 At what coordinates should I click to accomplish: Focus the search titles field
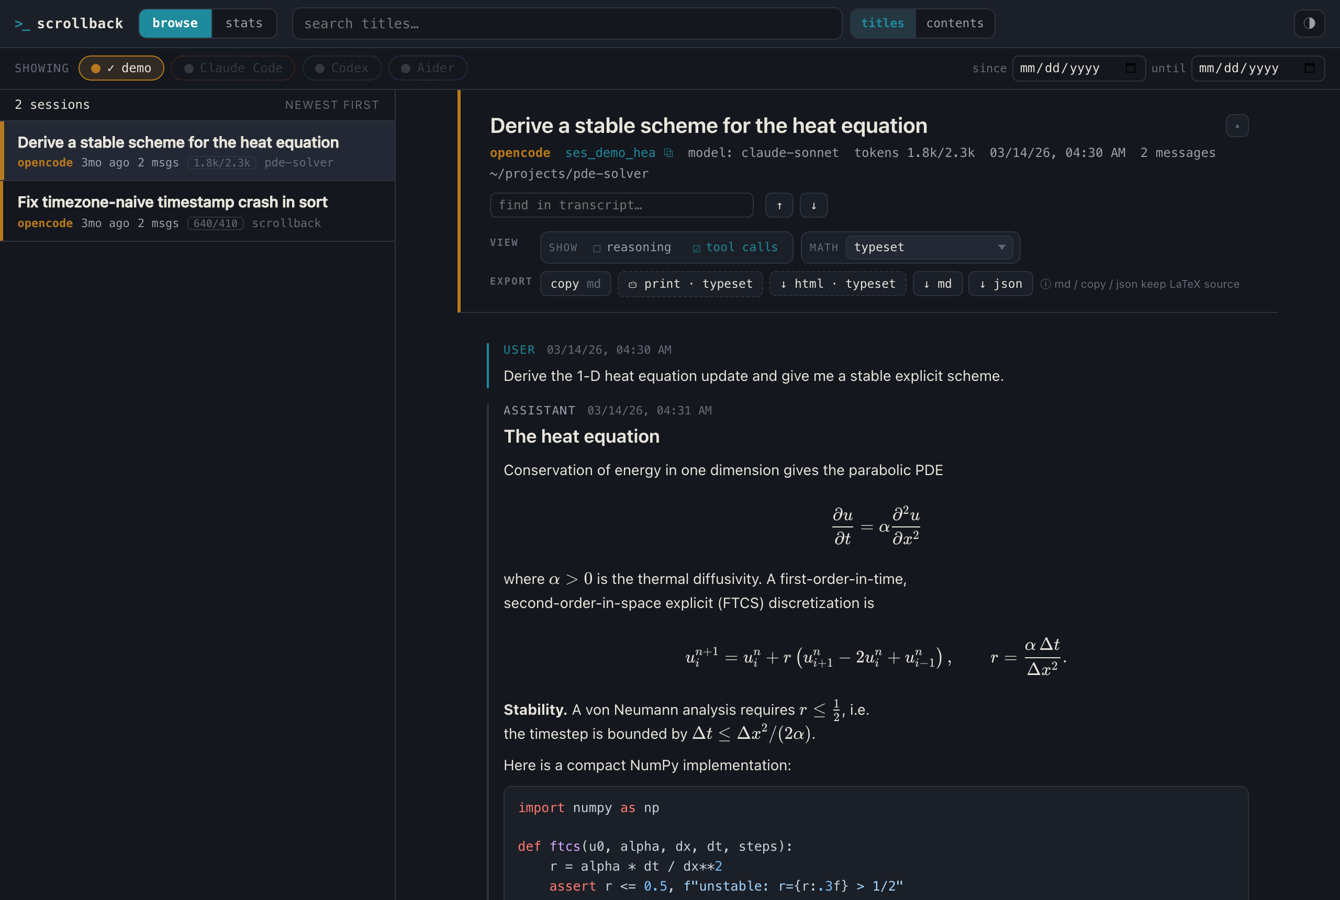pos(567,24)
